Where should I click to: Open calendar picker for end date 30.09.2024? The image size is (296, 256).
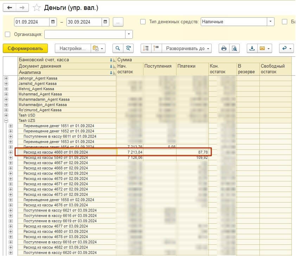[x=105, y=22]
